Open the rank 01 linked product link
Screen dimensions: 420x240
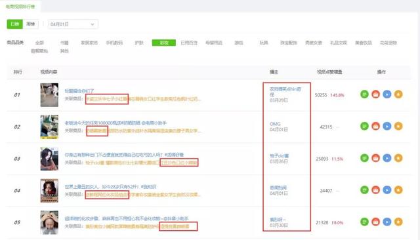pyautogui.click(x=143, y=99)
